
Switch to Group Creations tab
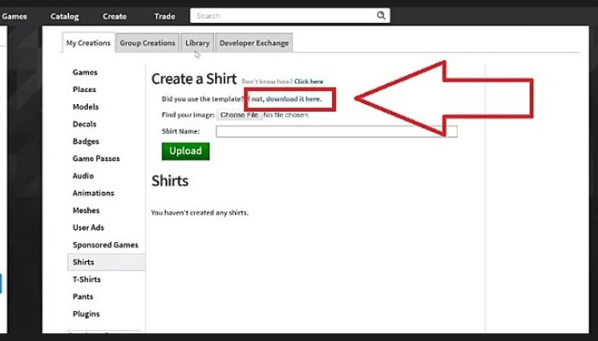(148, 43)
